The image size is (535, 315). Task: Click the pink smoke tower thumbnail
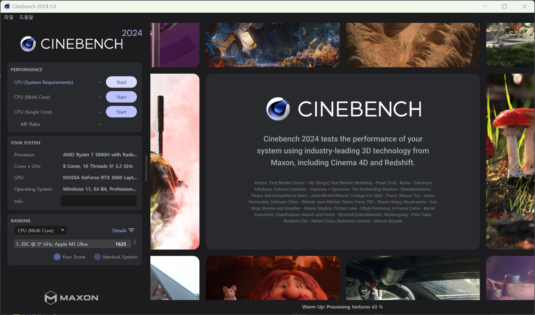tap(175, 162)
